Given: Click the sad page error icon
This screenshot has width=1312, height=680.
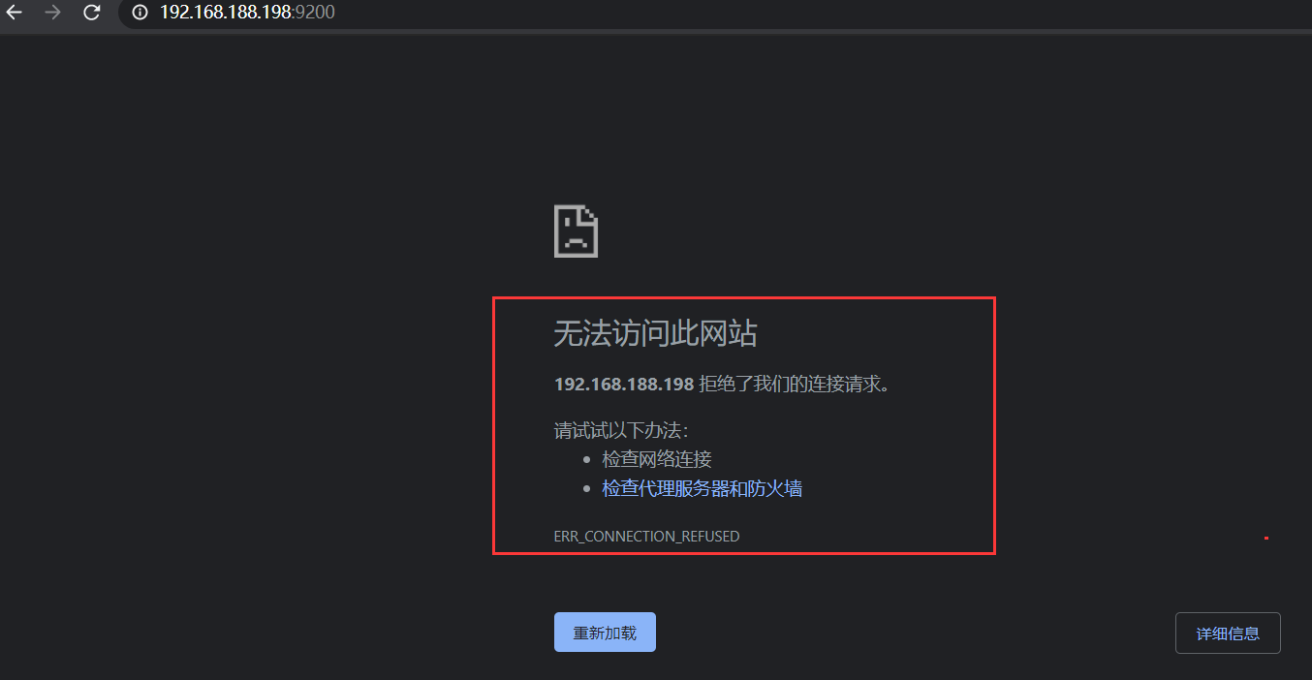Looking at the screenshot, I should point(576,231).
